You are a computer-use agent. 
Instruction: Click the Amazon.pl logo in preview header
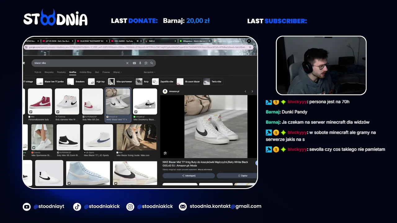[165, 91]
